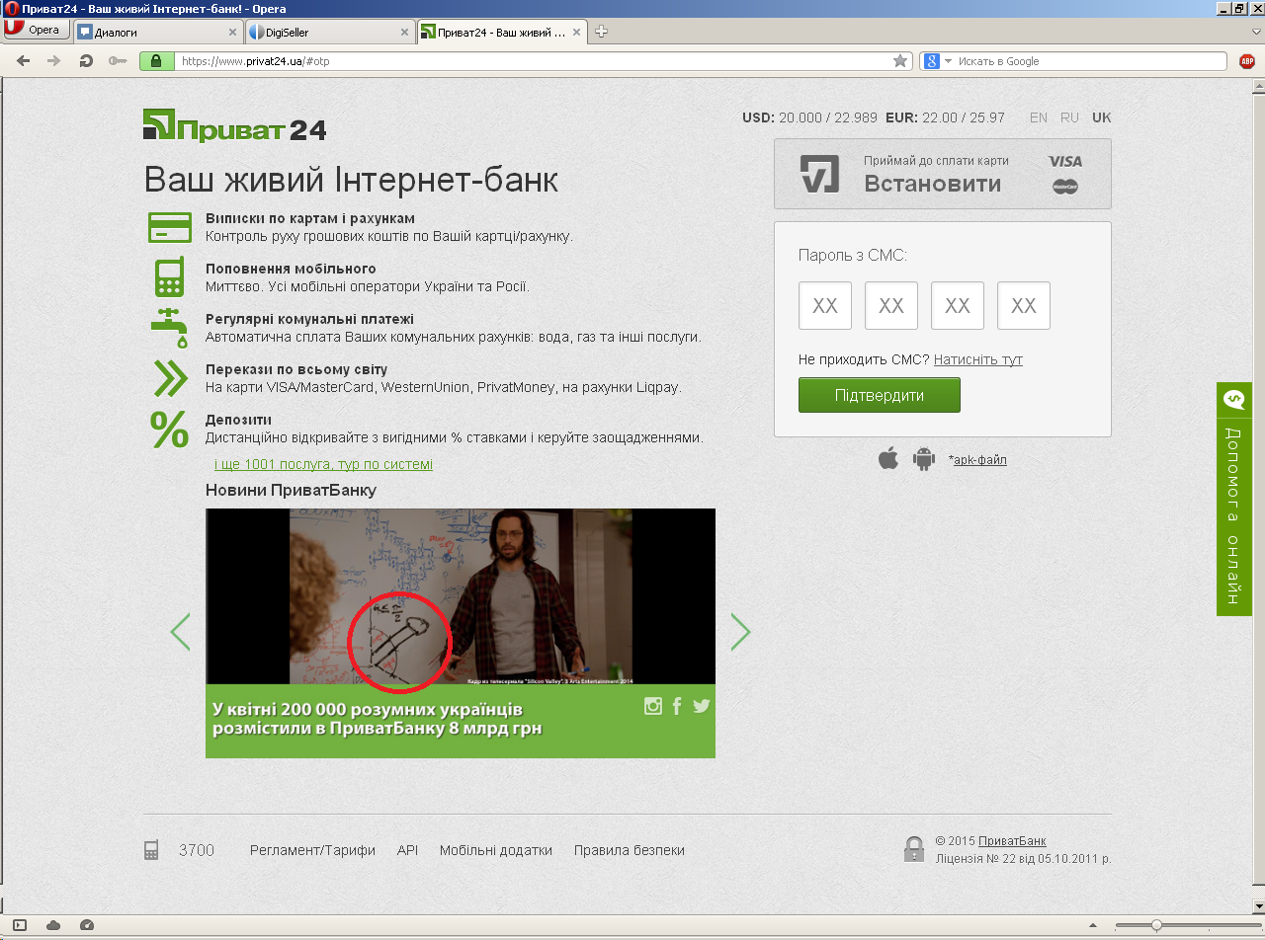1265x940 pixels.
Task: Show next news slide
Action: (x=740, y=632)
